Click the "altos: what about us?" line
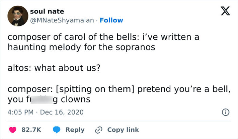This screenshot has height=139, width=238. [x=54, y=68]
